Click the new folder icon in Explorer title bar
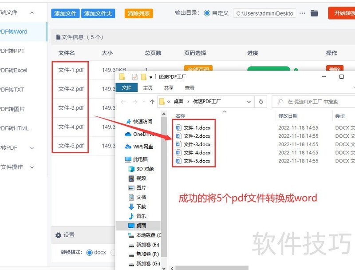Viewport: 355px width, 270px height. point(143,77)
